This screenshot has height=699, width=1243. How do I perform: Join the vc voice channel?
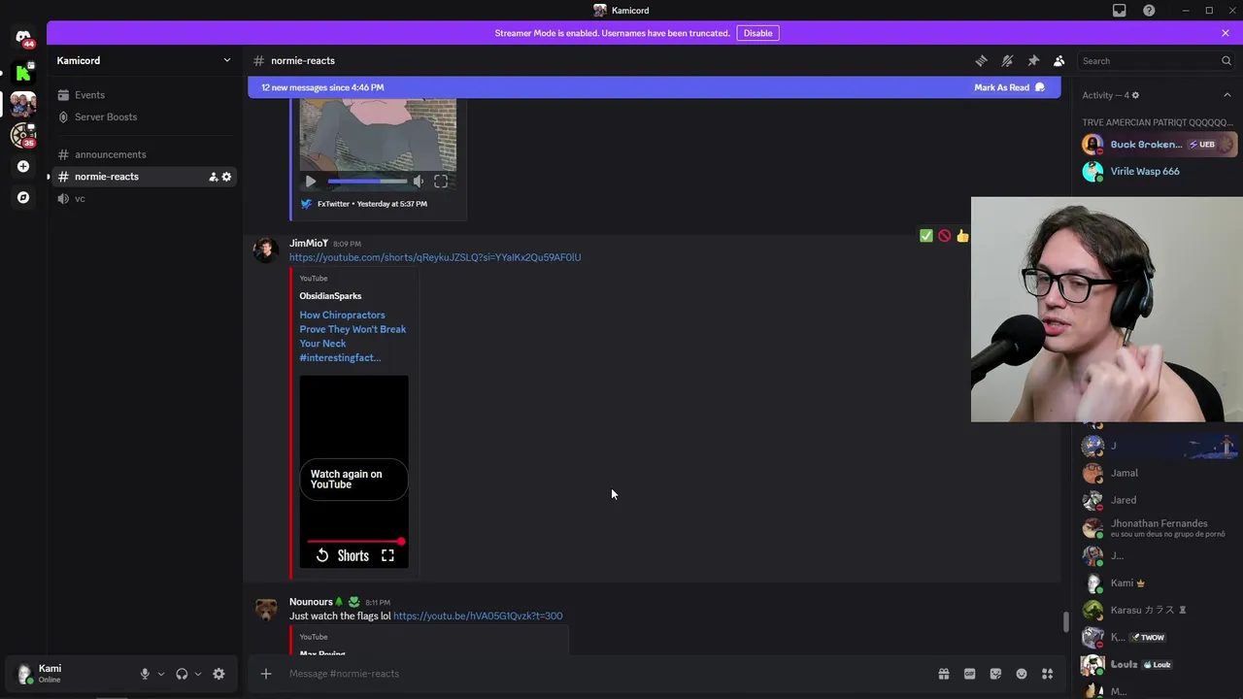tap(144, 198)
